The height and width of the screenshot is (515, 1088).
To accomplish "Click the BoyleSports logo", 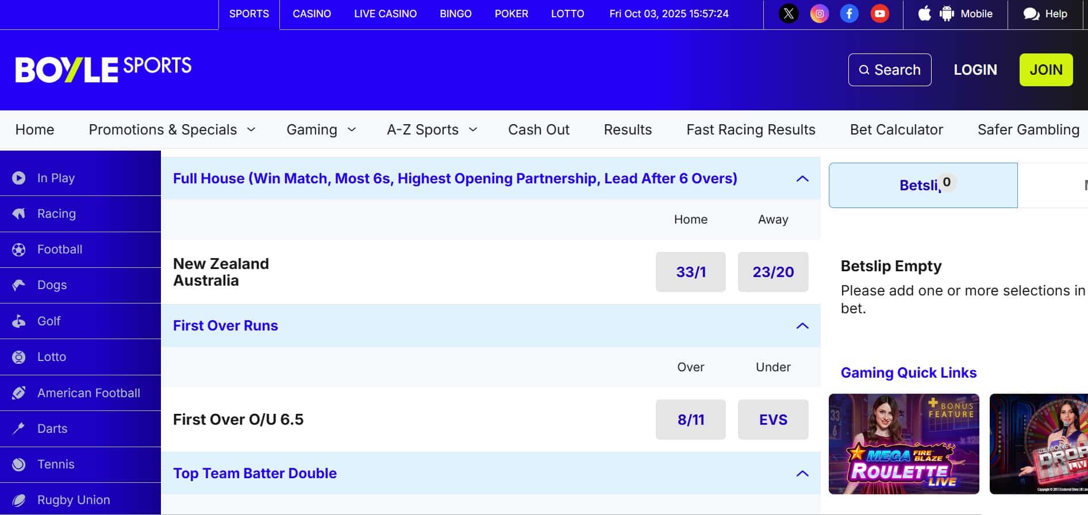I will point(103,70).
